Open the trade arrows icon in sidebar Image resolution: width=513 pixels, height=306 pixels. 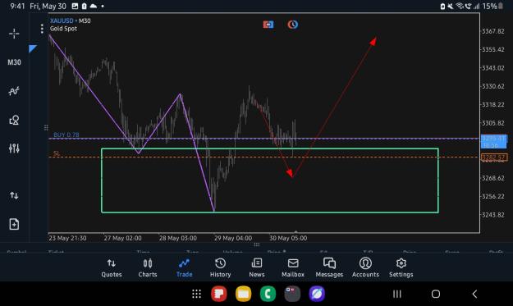(x=14, y=195)
